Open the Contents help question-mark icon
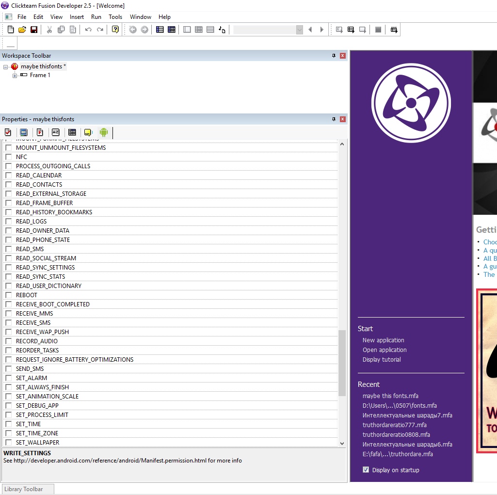The width and height of the screenshot is (497, 495). point(115,30)
